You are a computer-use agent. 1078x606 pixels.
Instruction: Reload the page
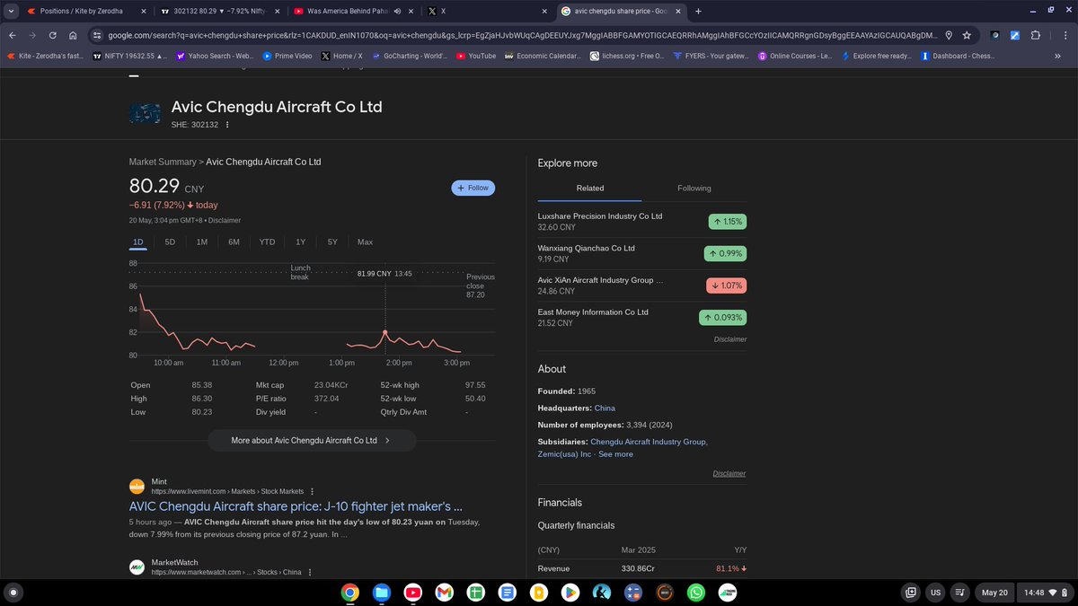coord(53,35)
